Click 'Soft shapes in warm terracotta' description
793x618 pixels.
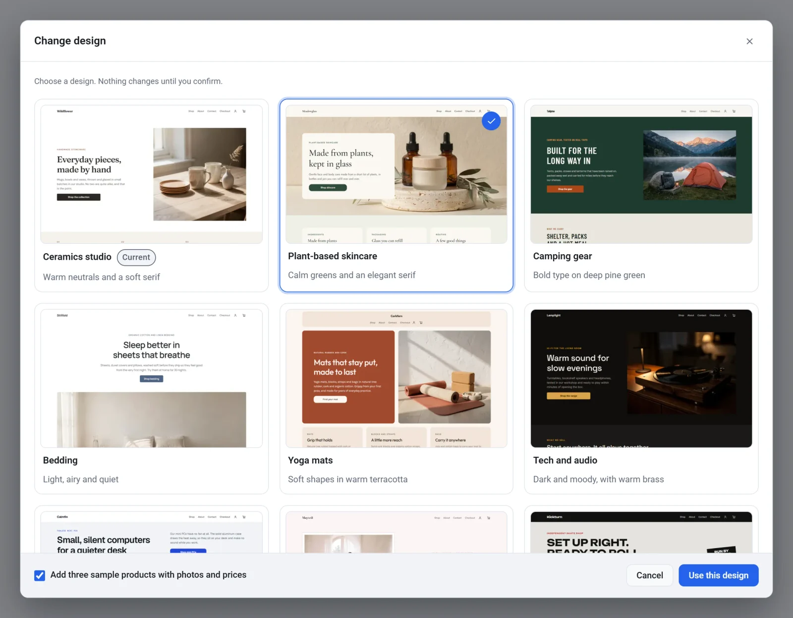coord(348,479)
